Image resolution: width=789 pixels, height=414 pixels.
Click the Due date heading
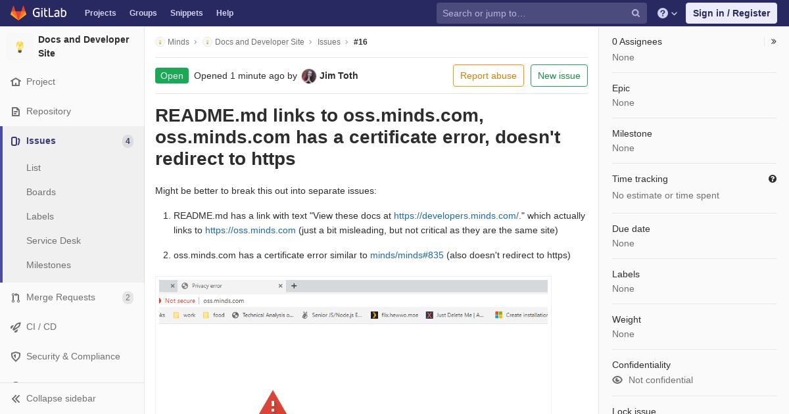[631, 229]
